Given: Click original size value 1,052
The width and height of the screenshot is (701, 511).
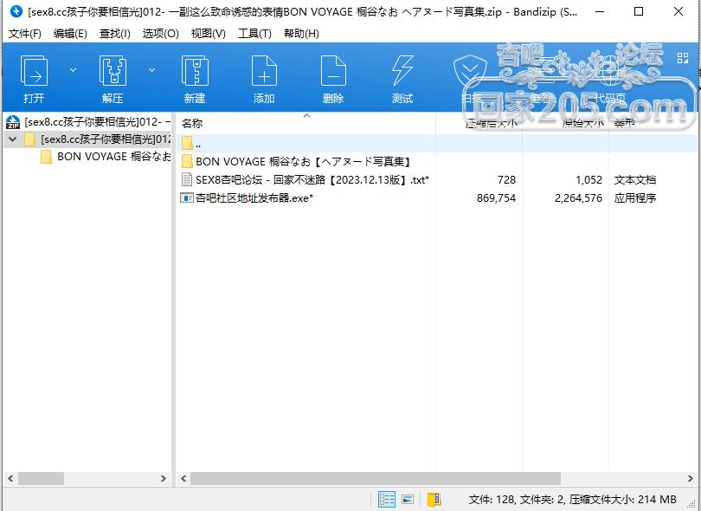Looking at the screenshot, I should pos(588,179).
